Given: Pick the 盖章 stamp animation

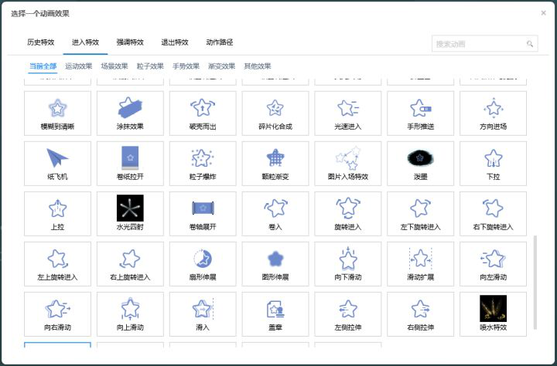Looking at the screenshot, I should 275,314.
